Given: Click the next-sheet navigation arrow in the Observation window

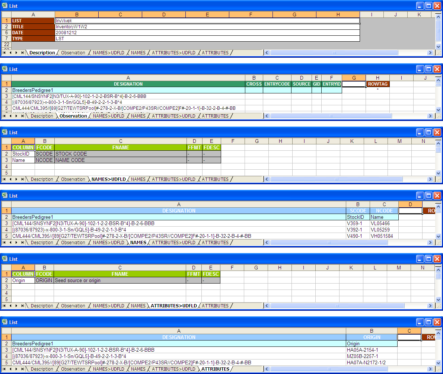Looking at the screenshot, I should pyautogui.click(x=17, y=116).
